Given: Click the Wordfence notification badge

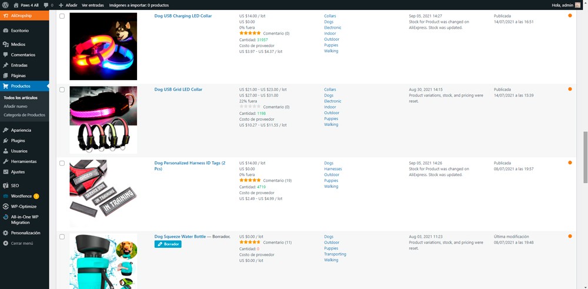Looking at the screenshot, I should pyautogui.click(x=36, y=196).
